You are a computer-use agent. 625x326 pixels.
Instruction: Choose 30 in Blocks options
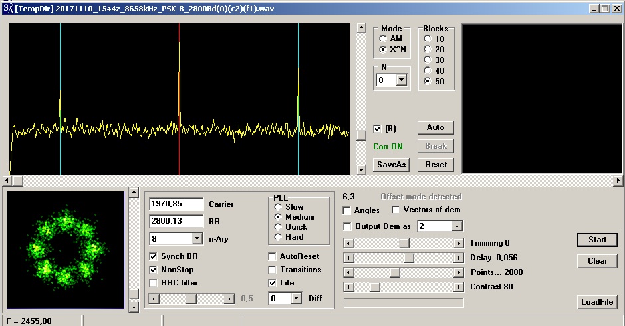[428, 60]
